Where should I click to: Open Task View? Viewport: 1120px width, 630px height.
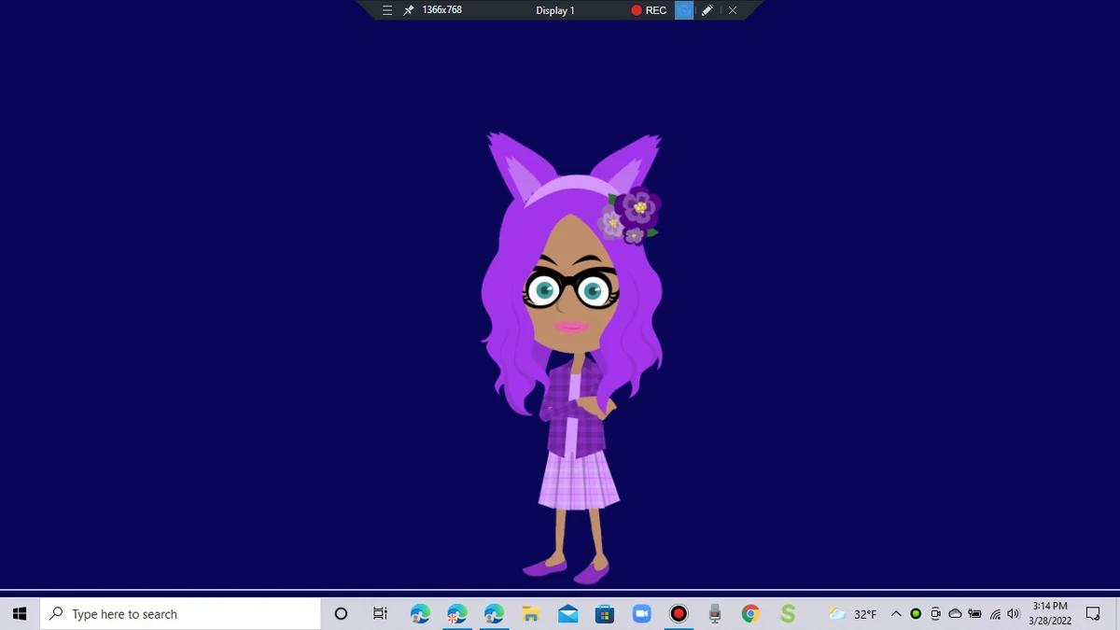(x=379, y=614)
